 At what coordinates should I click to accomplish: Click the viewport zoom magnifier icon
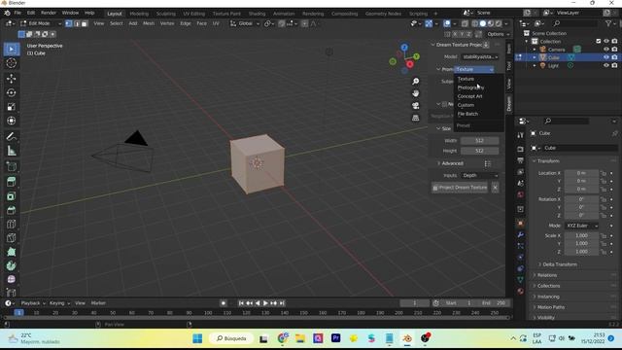(415, 82)
